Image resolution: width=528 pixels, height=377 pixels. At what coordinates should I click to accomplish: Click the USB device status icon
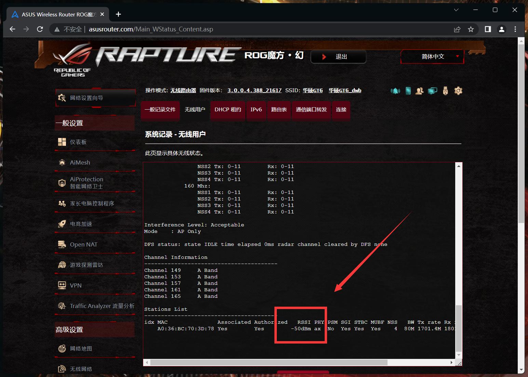445,91
